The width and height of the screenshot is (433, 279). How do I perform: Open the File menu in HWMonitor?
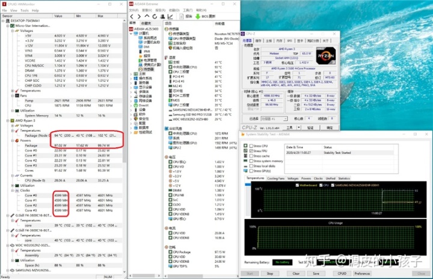coord(5,10)
